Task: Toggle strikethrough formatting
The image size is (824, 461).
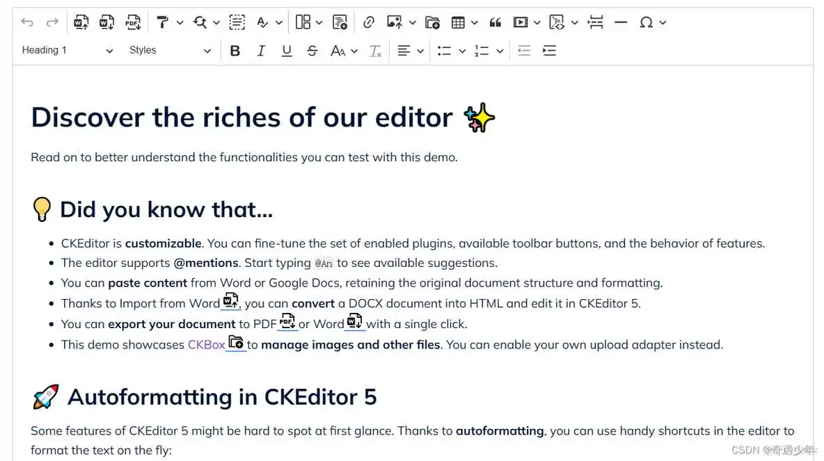Action: click(x=312, y=50)
